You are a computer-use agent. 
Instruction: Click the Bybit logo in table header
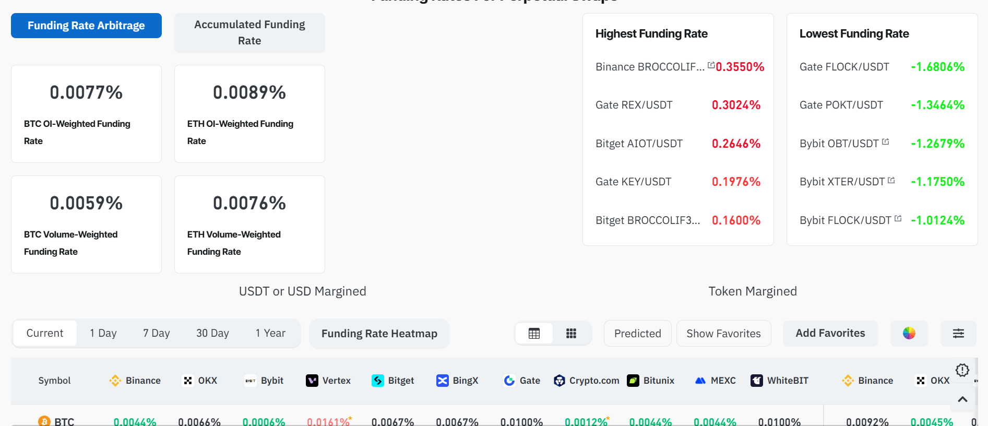pyautogui.click(x=251, y=381)
